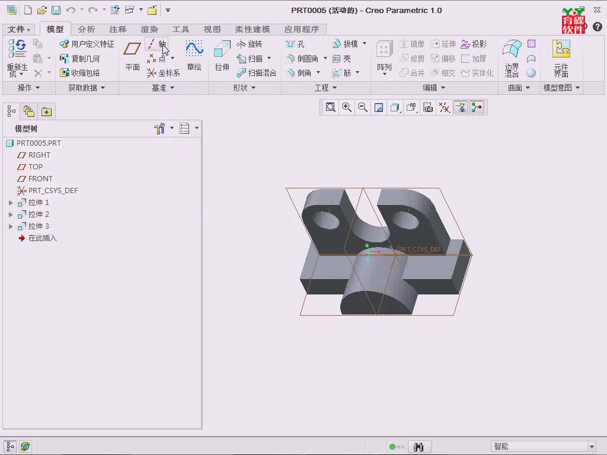Image resolution: width=607 pixels, height=455 pixels.
Task: Open the 元件界面 component interface tool
Action: (x=561, y=58)
